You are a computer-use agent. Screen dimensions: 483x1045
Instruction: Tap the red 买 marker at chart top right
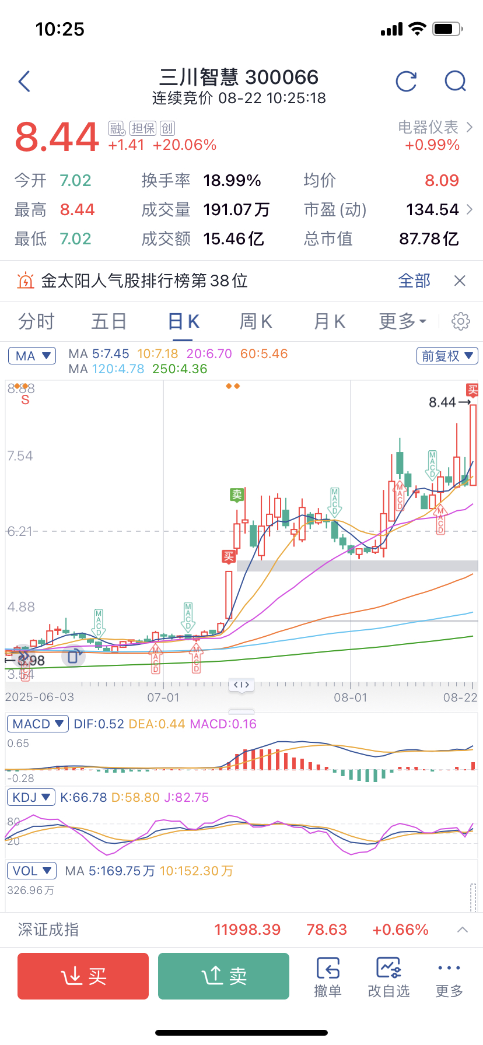(x=473, y=390)
